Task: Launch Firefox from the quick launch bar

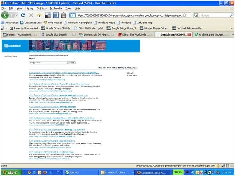Action: pos(45,173)
